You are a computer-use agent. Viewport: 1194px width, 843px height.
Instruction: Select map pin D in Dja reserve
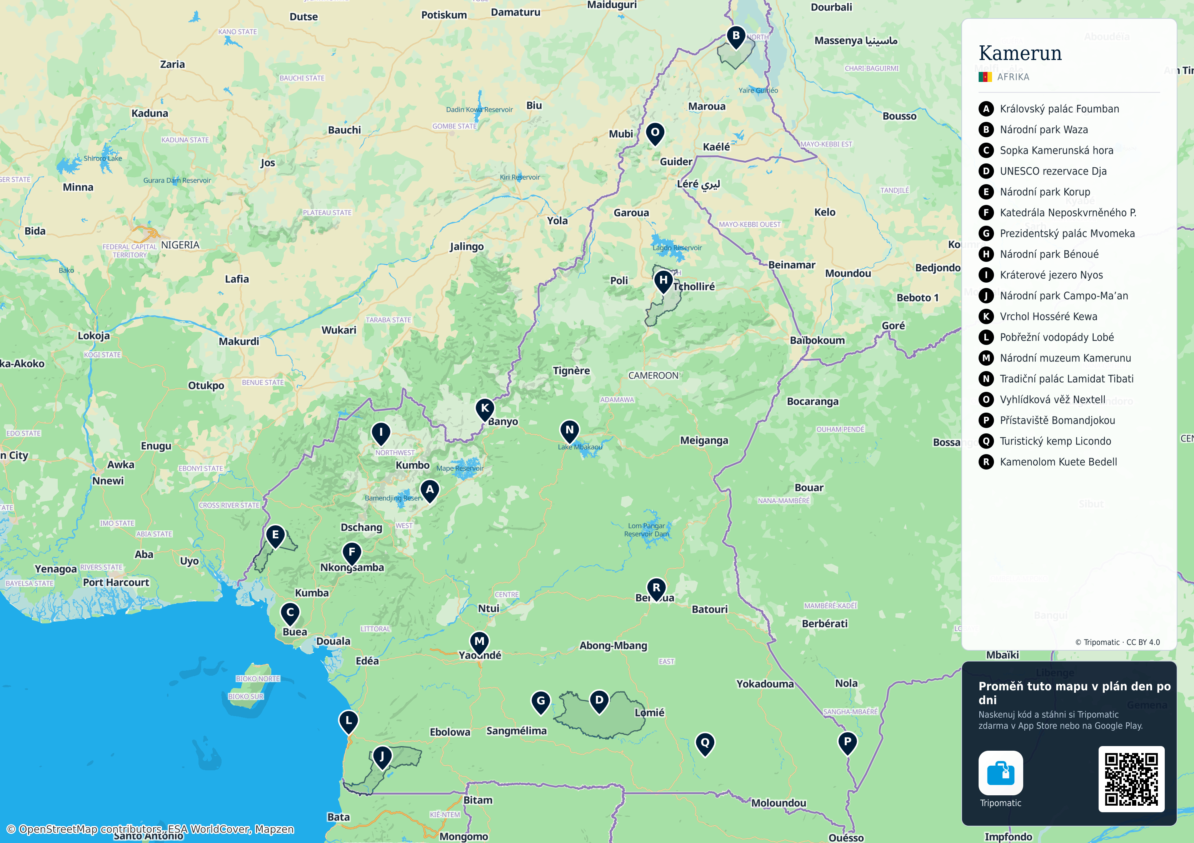599,702
